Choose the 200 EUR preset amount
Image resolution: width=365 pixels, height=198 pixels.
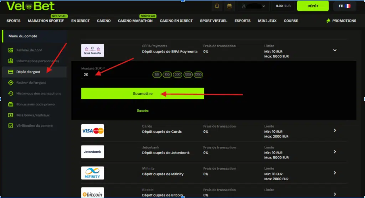coord(178,74)
